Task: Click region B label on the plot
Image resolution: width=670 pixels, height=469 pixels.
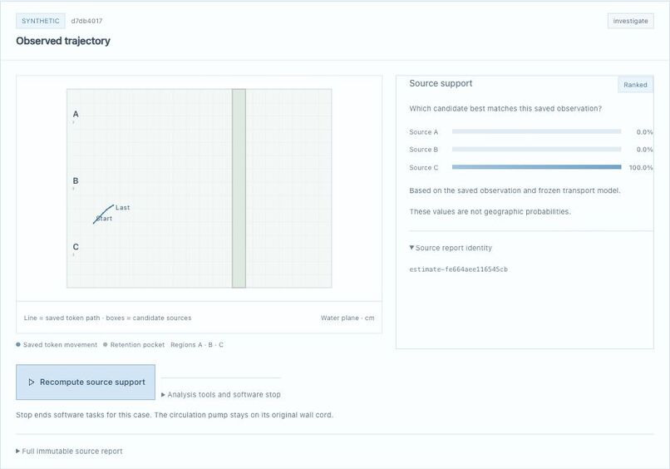Action: click(76, 180)
